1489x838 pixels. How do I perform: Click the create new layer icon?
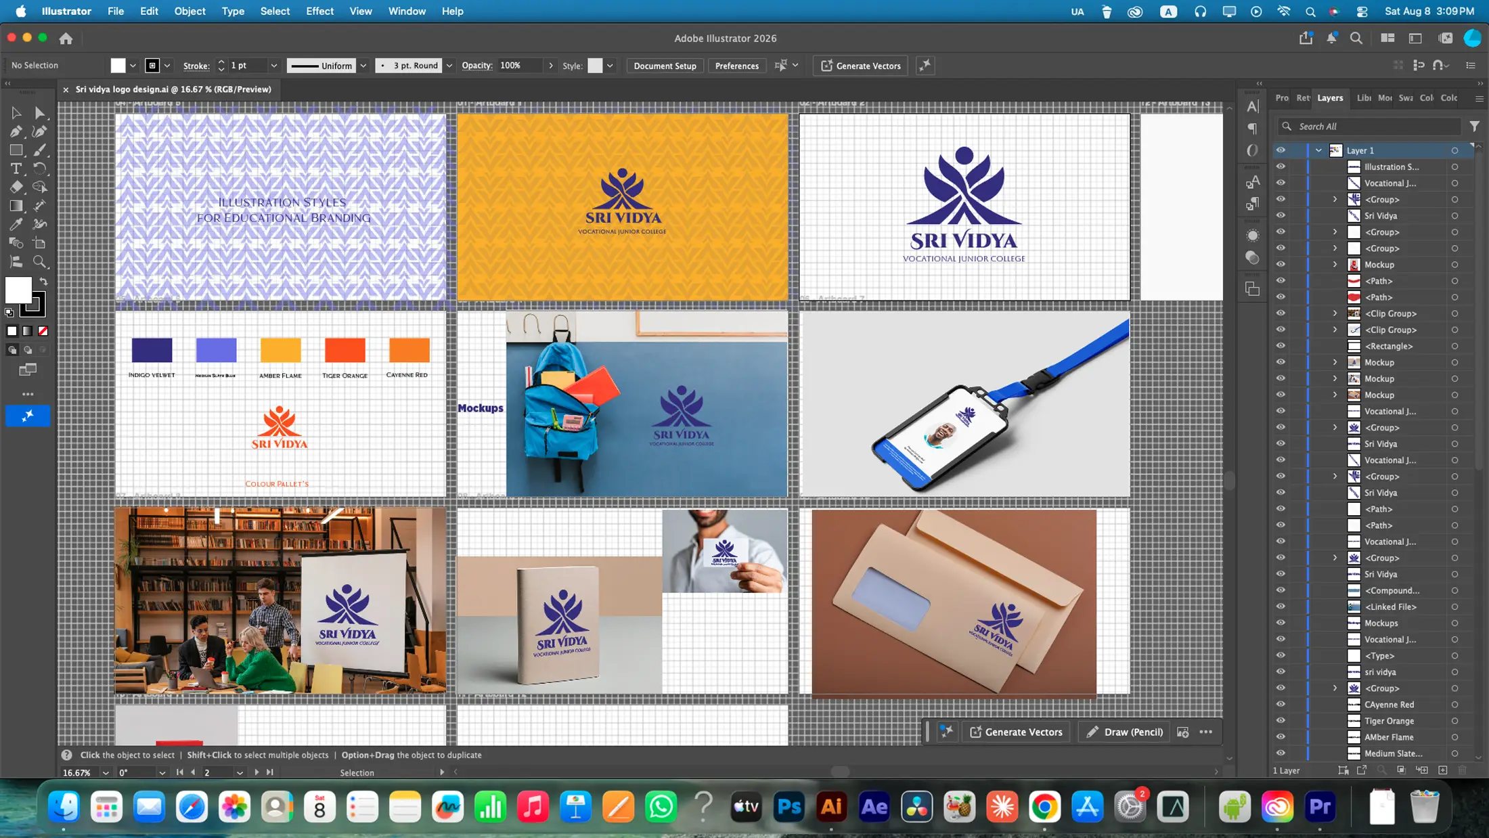tap(1443, 770)
